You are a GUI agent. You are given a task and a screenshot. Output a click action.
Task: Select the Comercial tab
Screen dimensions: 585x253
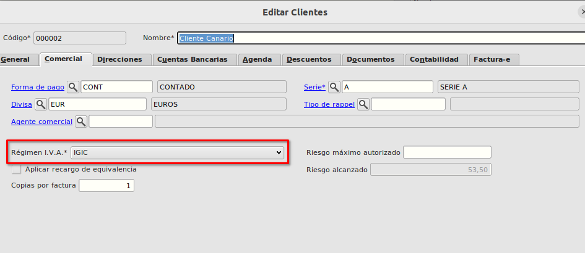pyautogui.click(x=66, y=59)
